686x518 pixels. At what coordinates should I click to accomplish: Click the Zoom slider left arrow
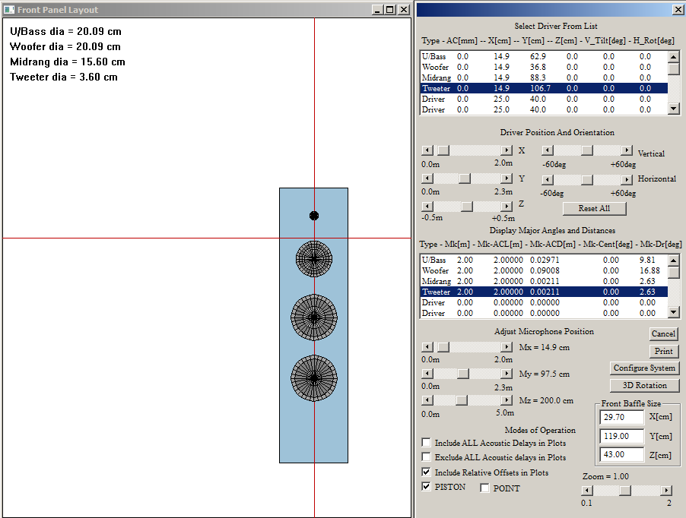pos(586,491)
